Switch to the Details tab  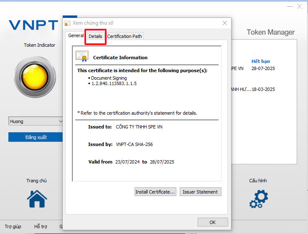pyautogui.click(x=95, y=36)
